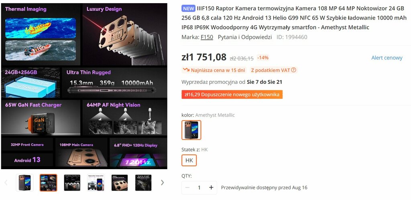Select the Amethyst Metallic color swatch

coord(191,130)
